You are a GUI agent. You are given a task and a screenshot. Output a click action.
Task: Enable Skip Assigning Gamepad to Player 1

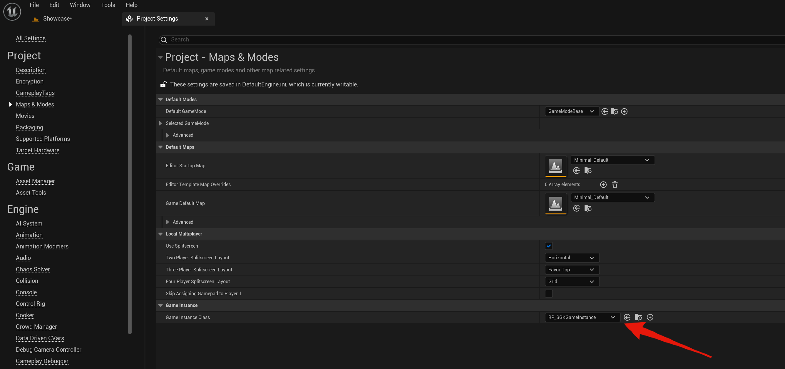[548, 293]
